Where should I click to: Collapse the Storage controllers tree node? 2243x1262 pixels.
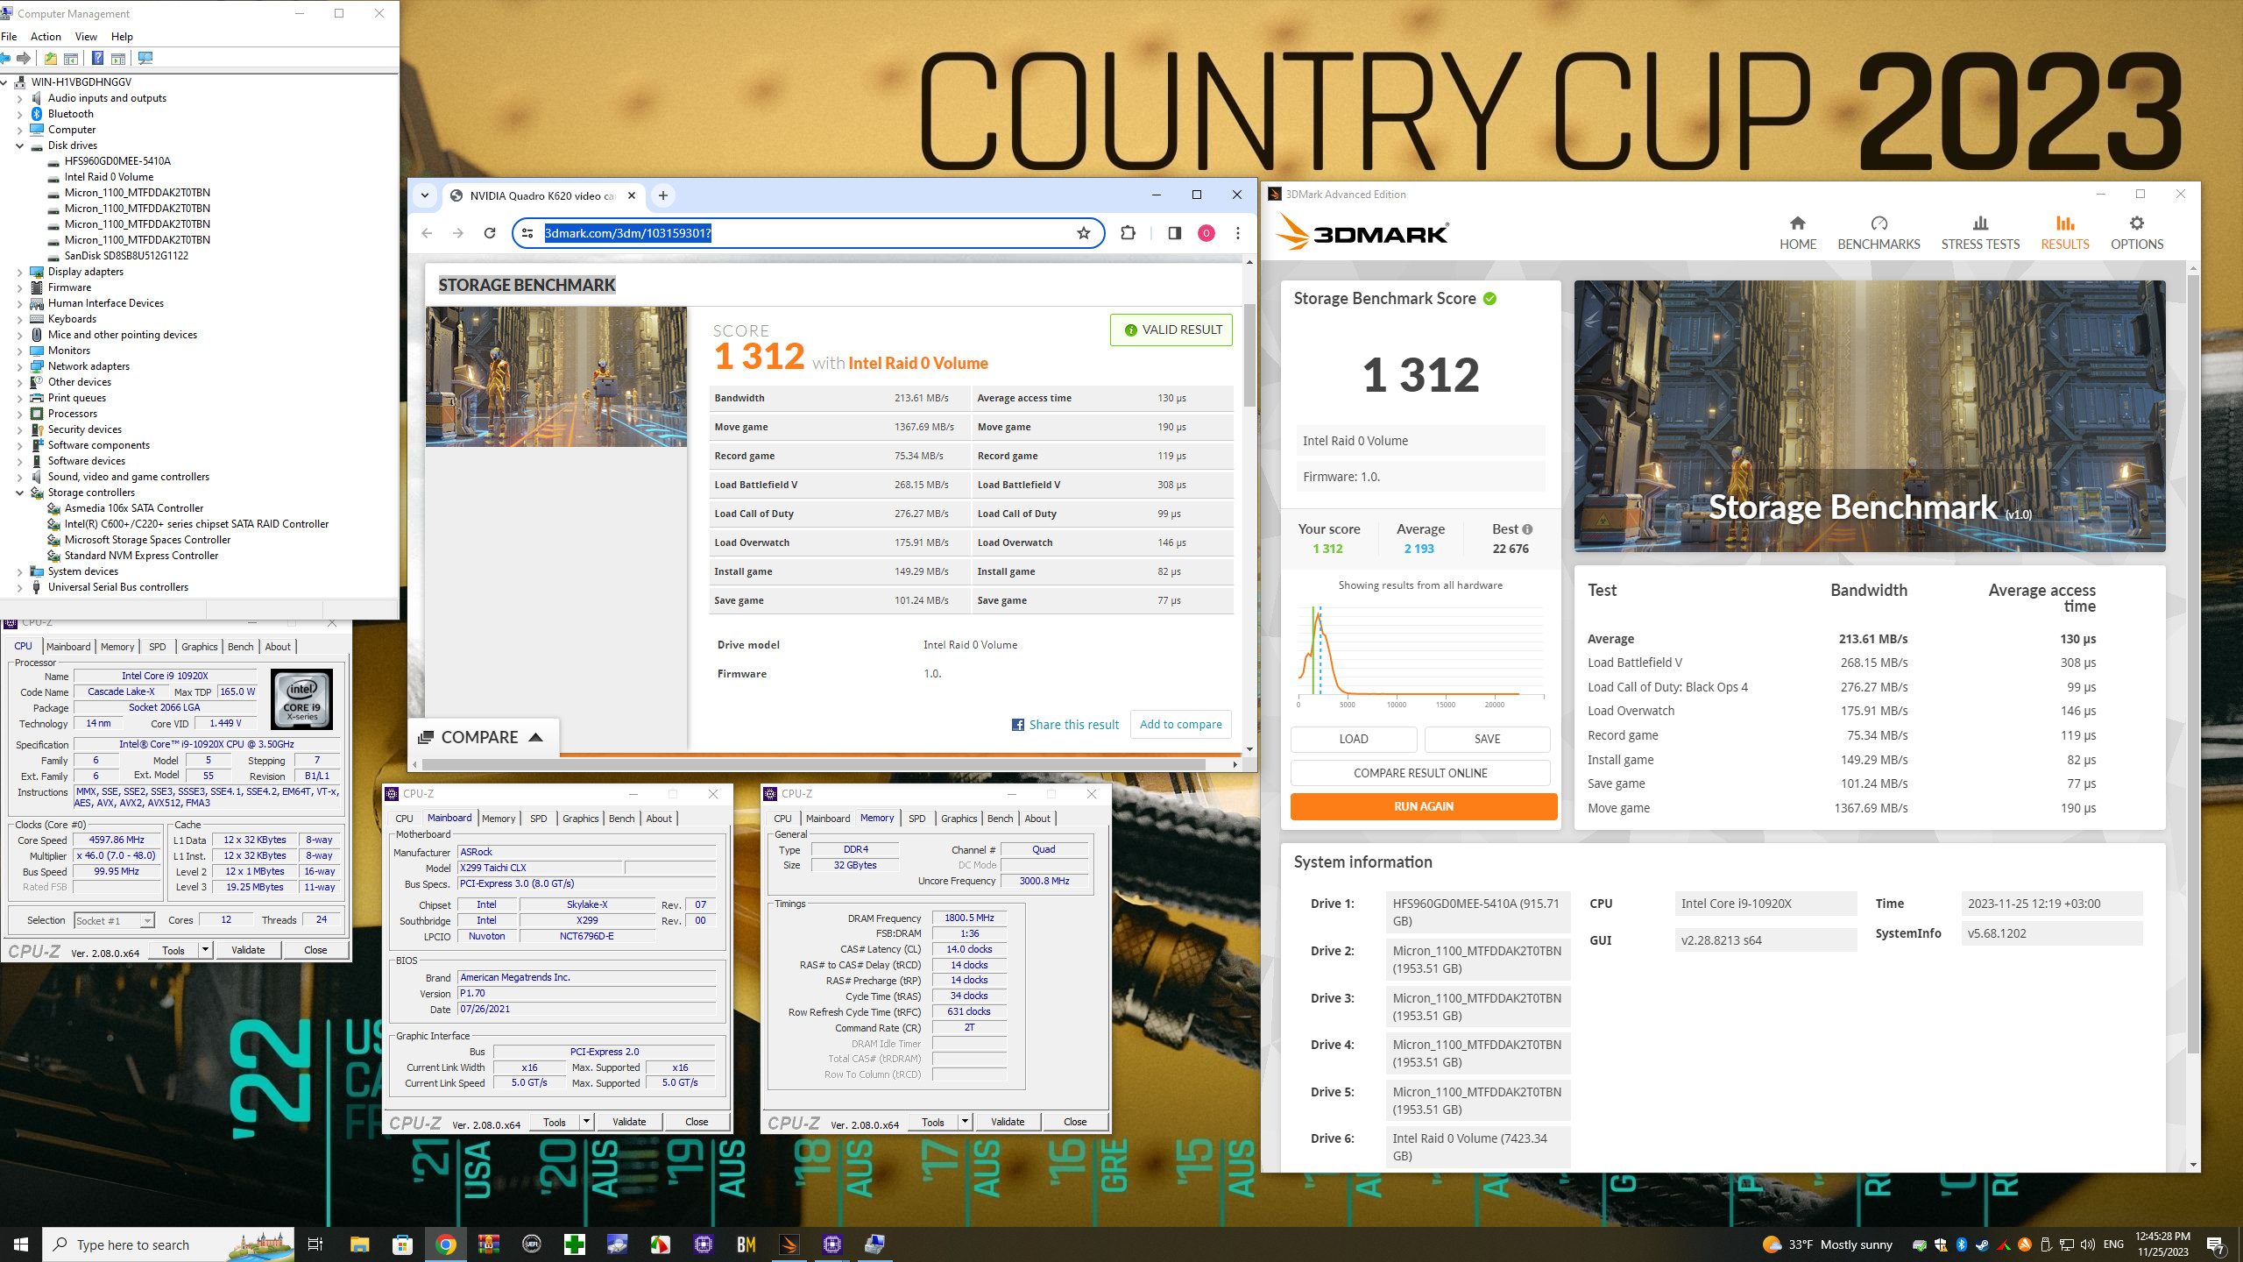click(x=19, y=493)
